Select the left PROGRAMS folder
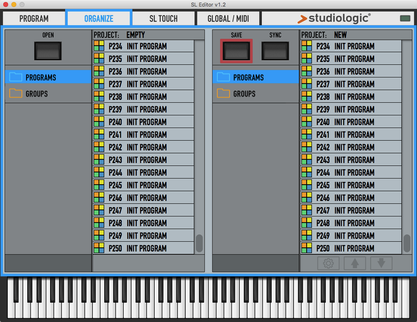The image size is (417, 322). click(48, 77)
